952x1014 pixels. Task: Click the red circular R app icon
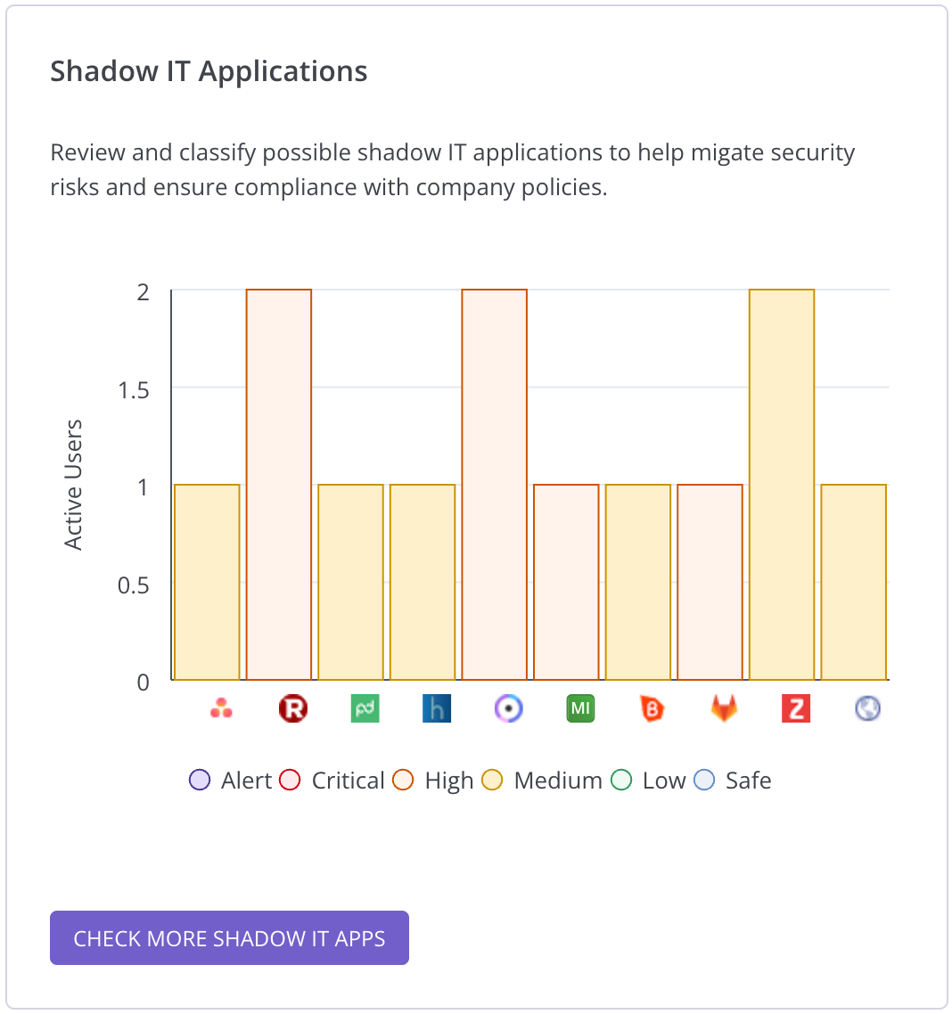293,709
